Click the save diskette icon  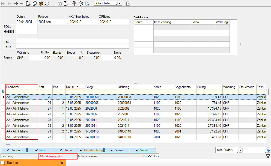59,4
